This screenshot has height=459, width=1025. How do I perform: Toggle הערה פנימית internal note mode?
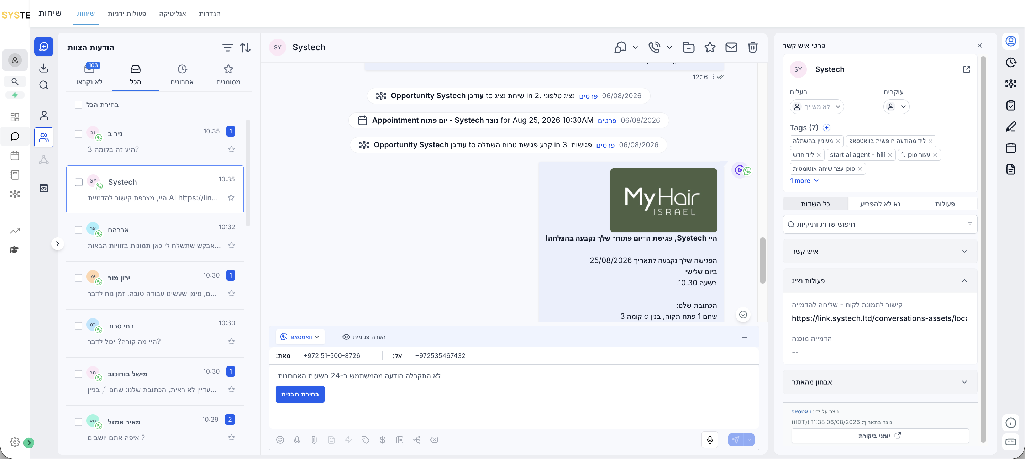tap(364, 337)
